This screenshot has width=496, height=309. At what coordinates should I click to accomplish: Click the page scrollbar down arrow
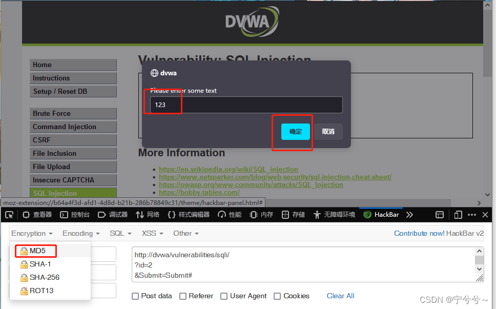coord(487,195)
